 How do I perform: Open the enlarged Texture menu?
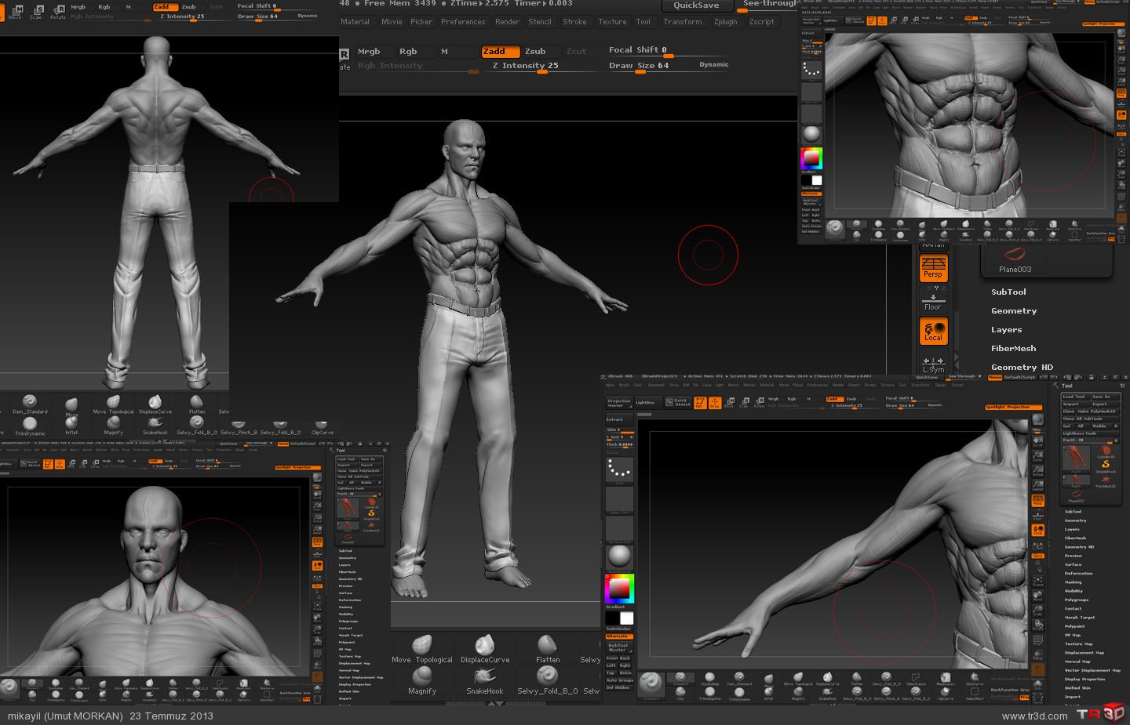(612, 22)
